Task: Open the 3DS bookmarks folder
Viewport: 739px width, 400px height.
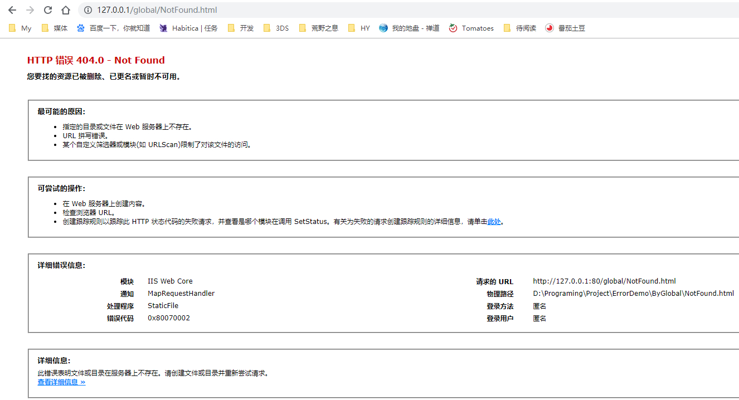Action: pos(276,28)
